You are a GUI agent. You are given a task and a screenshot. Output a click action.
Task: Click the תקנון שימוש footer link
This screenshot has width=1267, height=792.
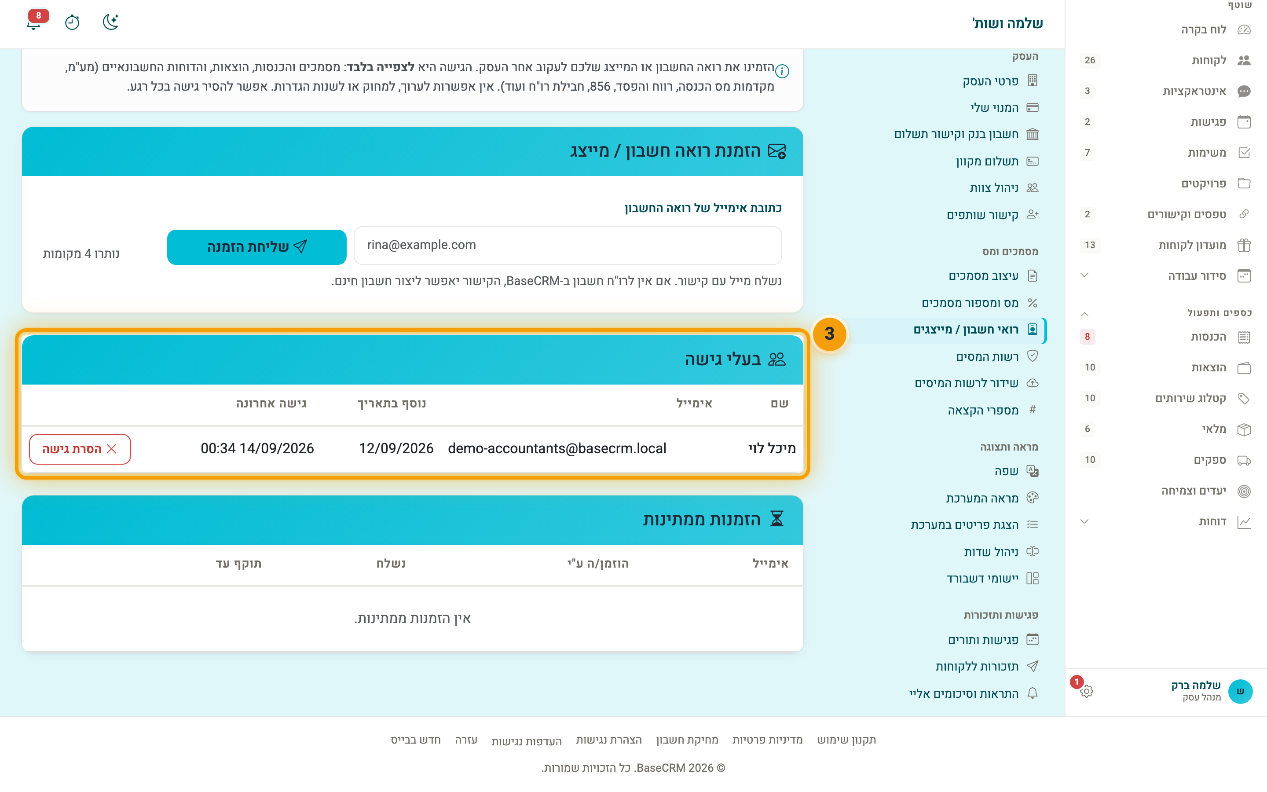coord(846,740)
